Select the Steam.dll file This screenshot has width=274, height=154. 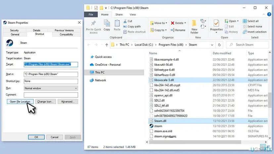point(208,121)
